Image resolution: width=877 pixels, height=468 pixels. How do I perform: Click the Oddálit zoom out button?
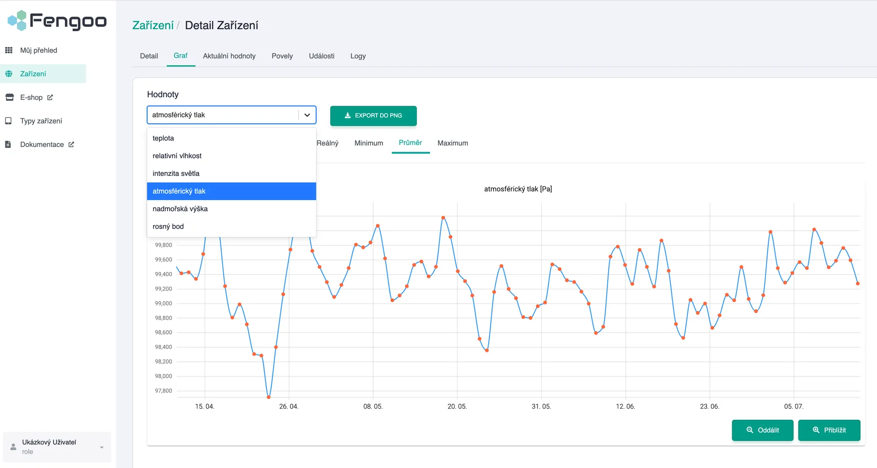click(763, 430)
